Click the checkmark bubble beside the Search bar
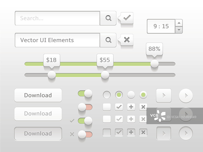The image size is (203, 152). (127, 18)
